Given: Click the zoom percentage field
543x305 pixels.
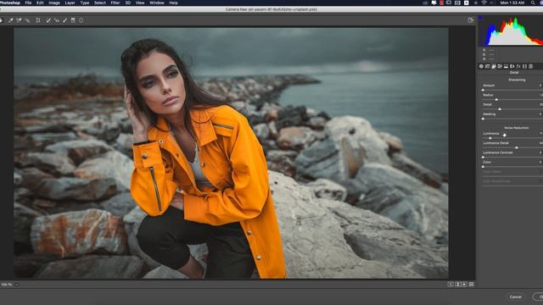Looking at the screenshot, I should coord(7,285).
